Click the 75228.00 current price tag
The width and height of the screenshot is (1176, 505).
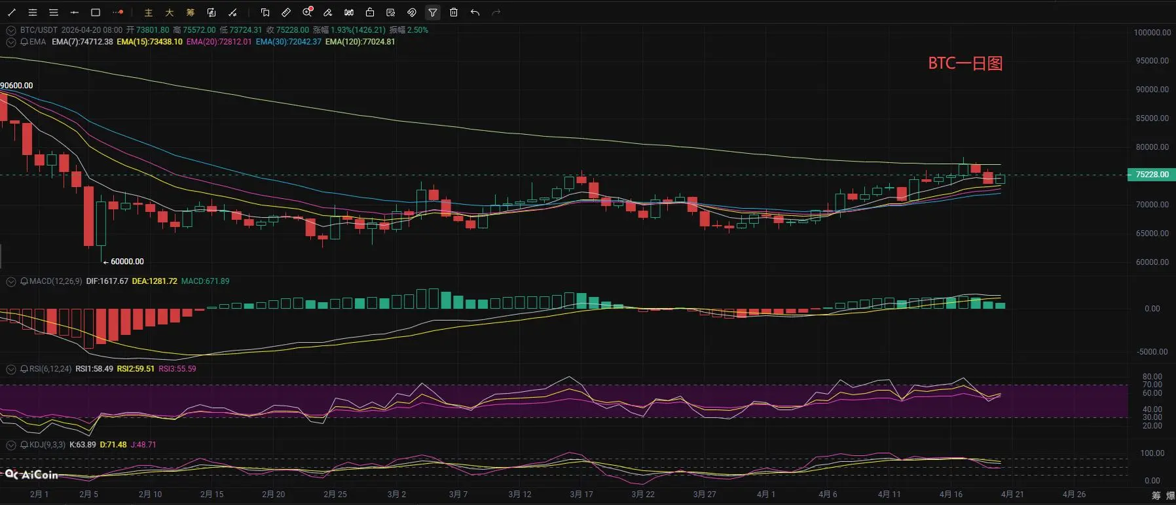(x=1151, y=175)
